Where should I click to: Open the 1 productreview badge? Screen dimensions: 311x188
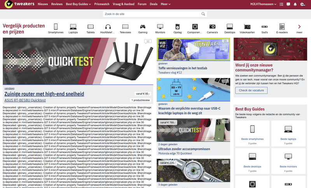pos(140,100)
